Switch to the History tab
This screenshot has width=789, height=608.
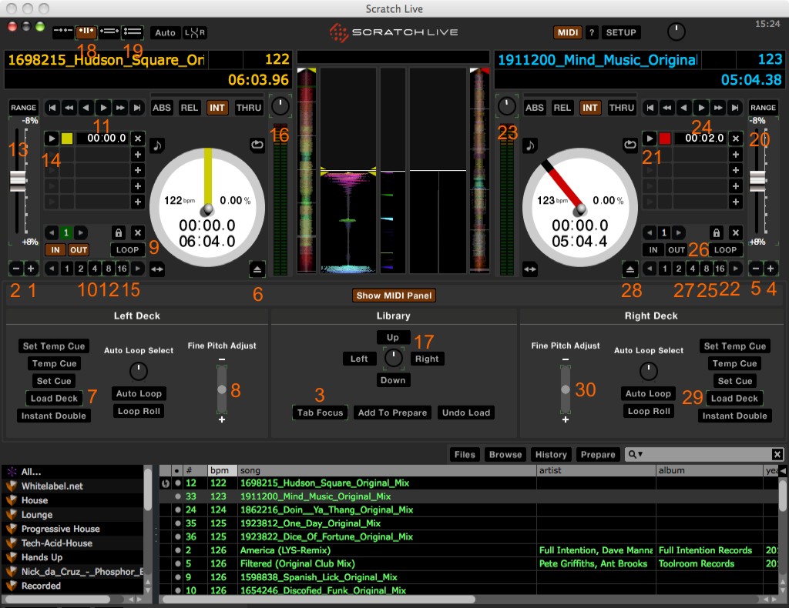click(551, 455)
